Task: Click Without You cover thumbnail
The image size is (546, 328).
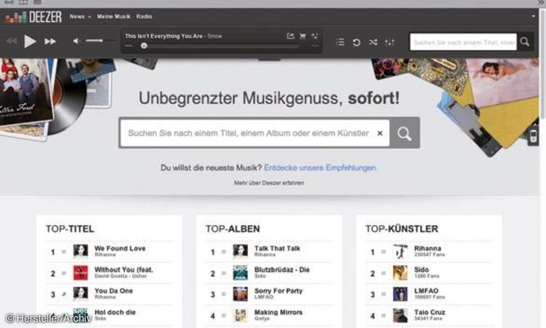Action: click(x=81, y=272)
